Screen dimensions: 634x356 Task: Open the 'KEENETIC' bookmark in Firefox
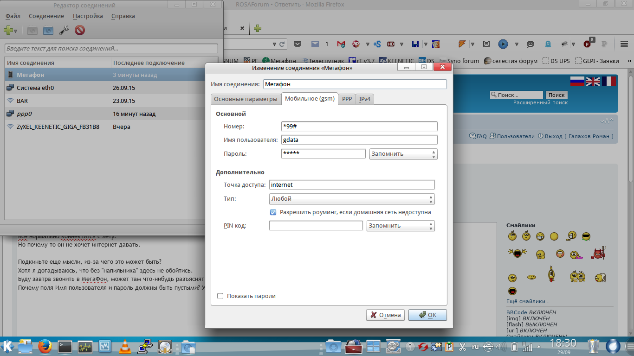(x=397, y=61)
